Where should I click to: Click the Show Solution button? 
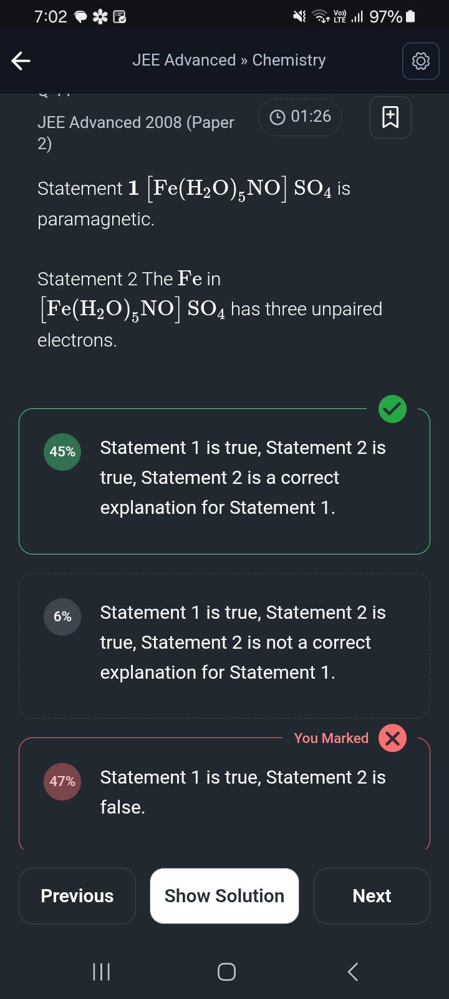pos(224,896)
